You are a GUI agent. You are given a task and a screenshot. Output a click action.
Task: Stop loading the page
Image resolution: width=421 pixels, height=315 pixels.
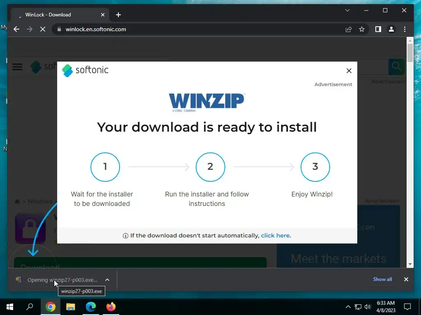[x=43, y=29]
